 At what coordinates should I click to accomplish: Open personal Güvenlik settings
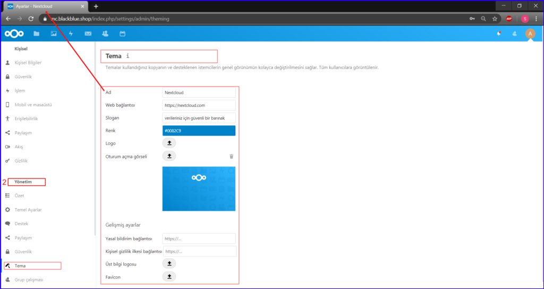point(23,76)
